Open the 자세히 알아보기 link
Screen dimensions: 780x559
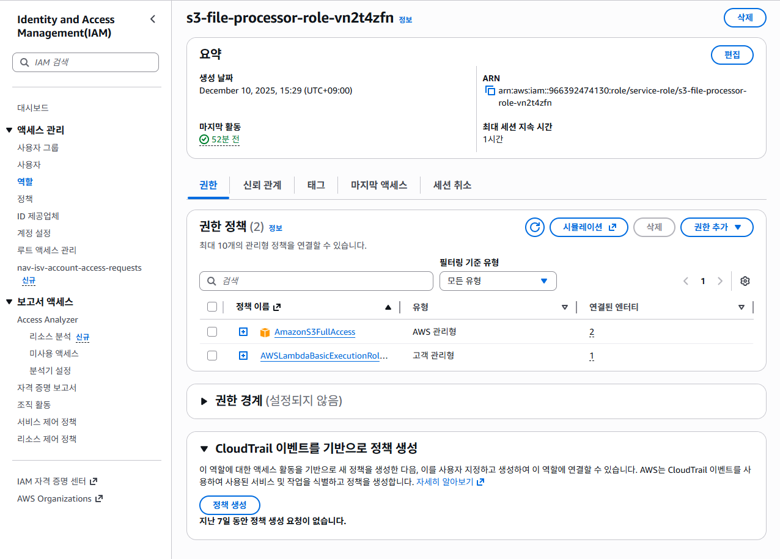pyautogui.click(x=451, y=482)
